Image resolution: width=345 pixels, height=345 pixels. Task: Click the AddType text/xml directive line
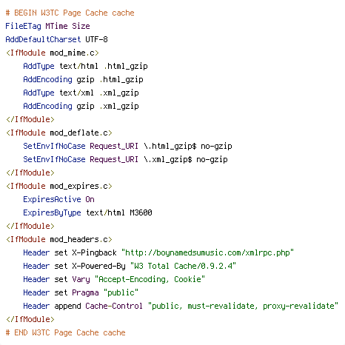point(81,93)
